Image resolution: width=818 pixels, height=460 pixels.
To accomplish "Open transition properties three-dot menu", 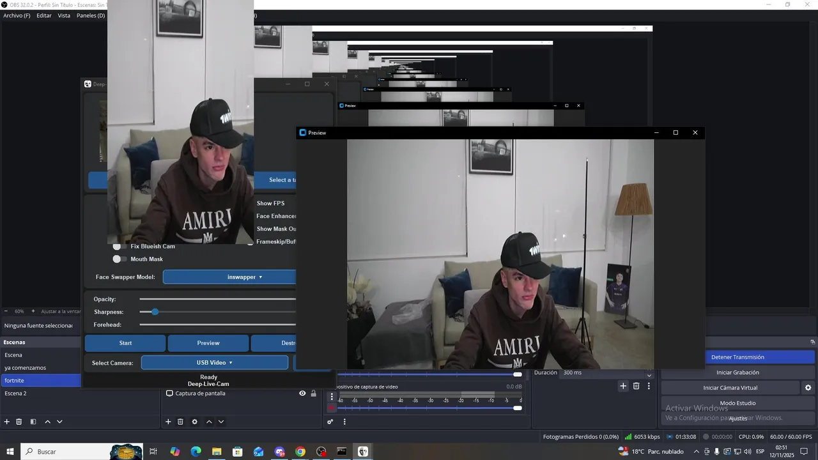I will pyautogui.click(x=649, y=386).
